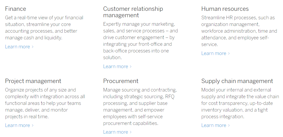Click chevron arrow beside CRM Learn more
This screenshot has width=283, height=137.
pos(131,67)
